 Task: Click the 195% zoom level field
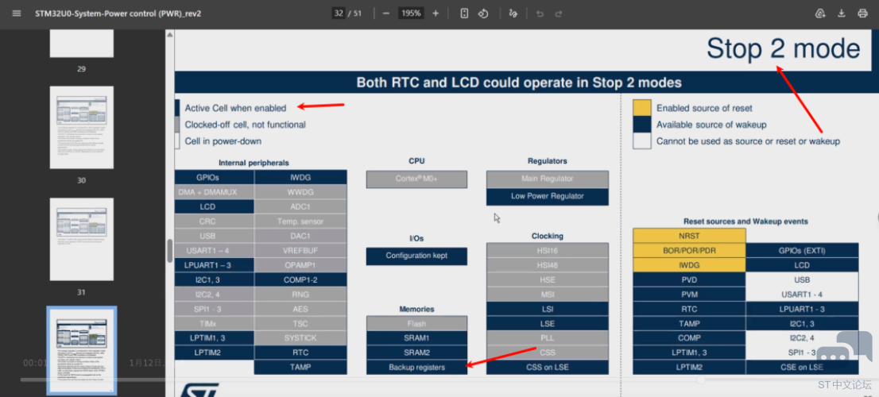(411, 13)
